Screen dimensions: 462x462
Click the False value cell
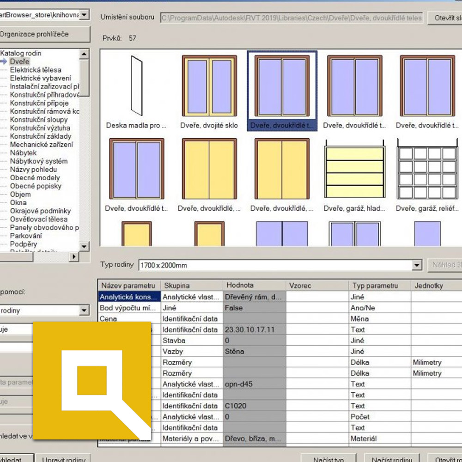tap(254, 308)
